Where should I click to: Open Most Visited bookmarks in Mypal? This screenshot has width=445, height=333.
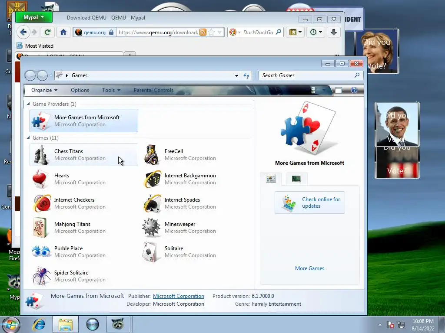[35, 46]
